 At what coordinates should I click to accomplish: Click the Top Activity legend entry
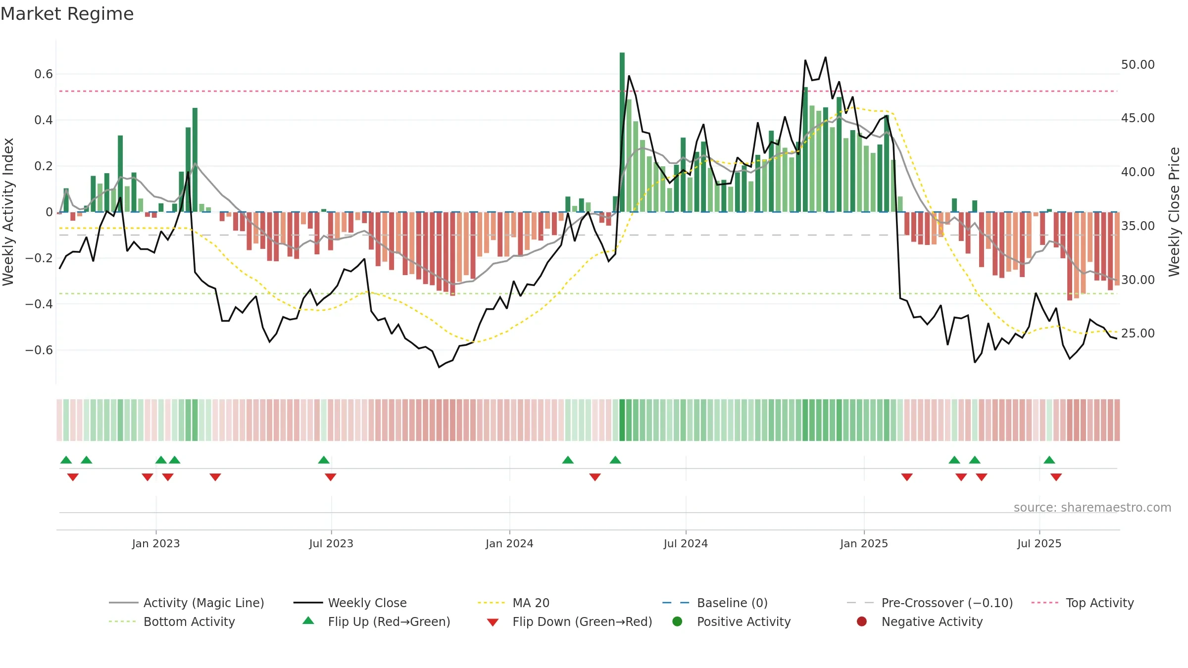coord(1083,603)
